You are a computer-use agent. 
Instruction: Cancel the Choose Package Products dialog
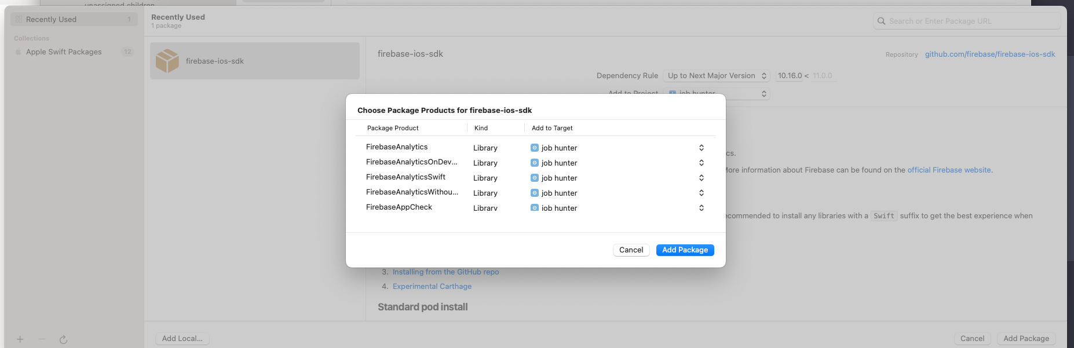[x=631, y=250]
